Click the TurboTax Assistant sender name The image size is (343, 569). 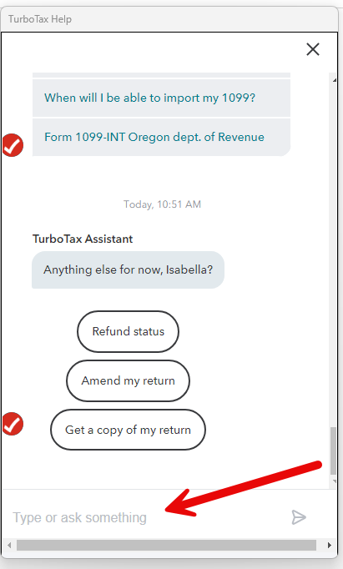tap(83, 239)
